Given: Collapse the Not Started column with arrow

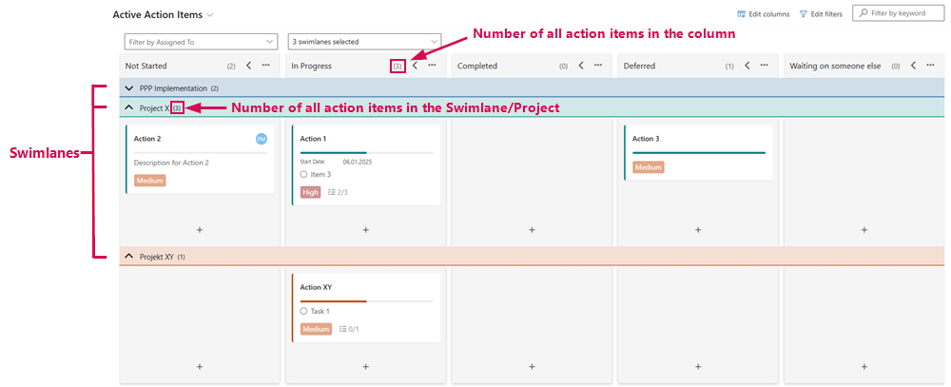Looking at the screenshot, I should coord(248,66).
